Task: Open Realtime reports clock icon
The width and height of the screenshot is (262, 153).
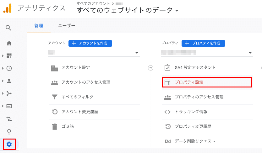Action: click(9, 68)
